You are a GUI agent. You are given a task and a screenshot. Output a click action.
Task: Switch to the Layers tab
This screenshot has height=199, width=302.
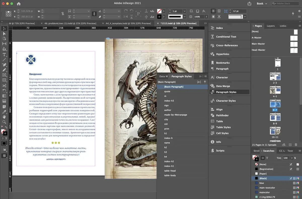(x=271, y=26)
